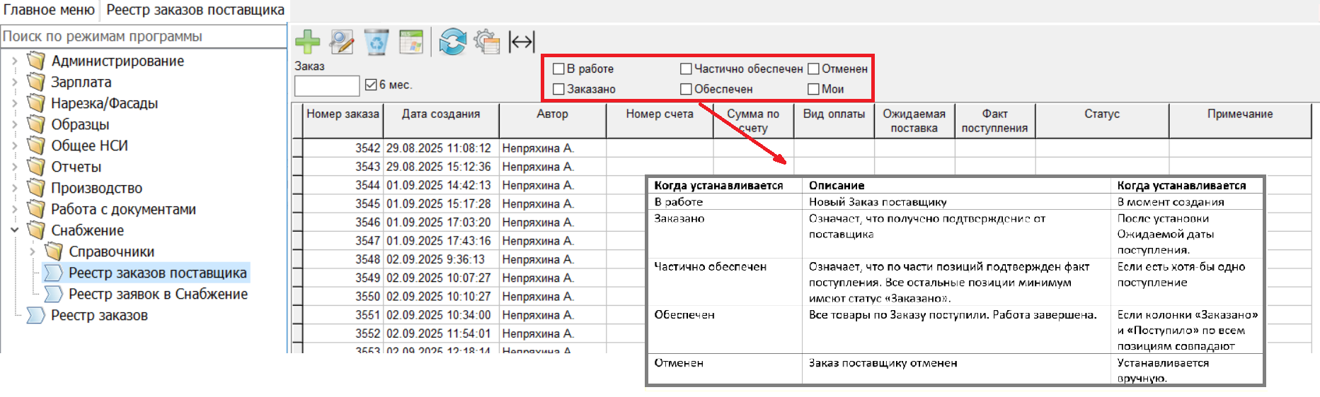Tick the Частично обеспечен checkbox

click(x=686, y=69)
